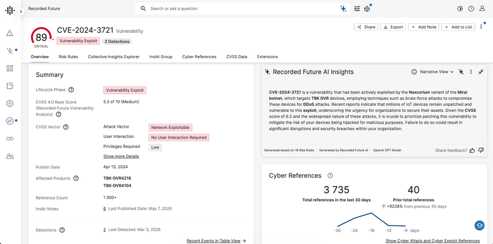Open the user profile icon
This screenshot has height=244, width=493.
point(482,9)
